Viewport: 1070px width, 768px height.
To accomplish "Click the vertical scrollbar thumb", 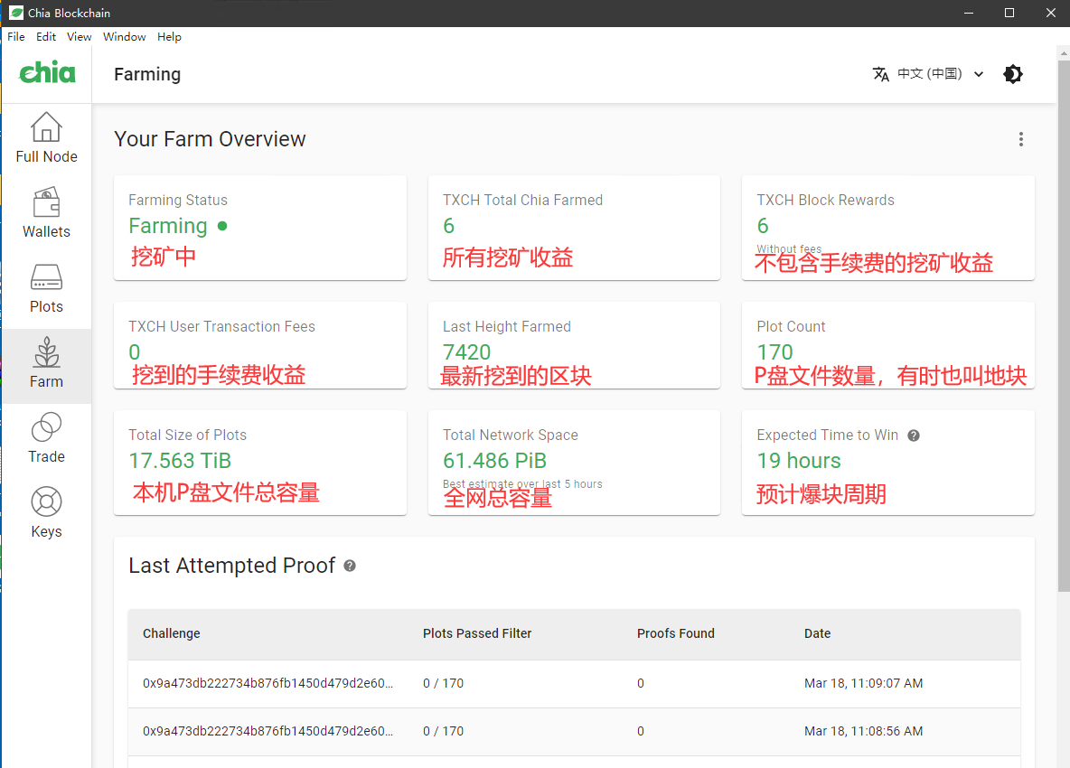I will click(x=1064, y=326).
